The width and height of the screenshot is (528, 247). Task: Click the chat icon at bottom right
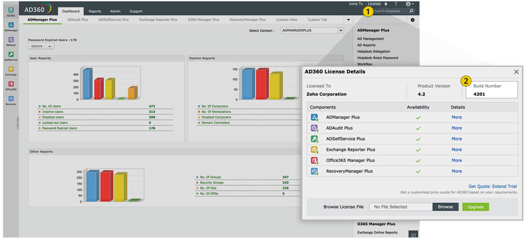click(x=414, y=234)
